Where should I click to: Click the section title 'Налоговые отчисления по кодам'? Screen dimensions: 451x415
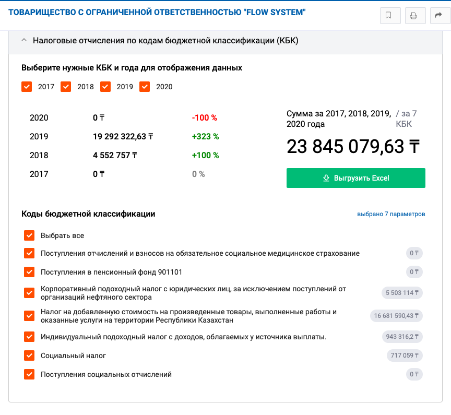[165, 41]
